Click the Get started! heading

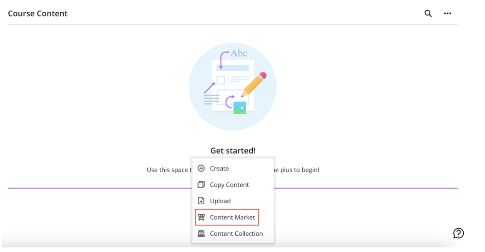[x=233, y=150]
